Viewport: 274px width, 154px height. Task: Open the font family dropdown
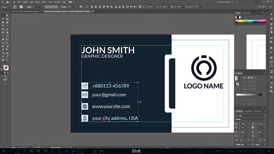tap(265, 115)
